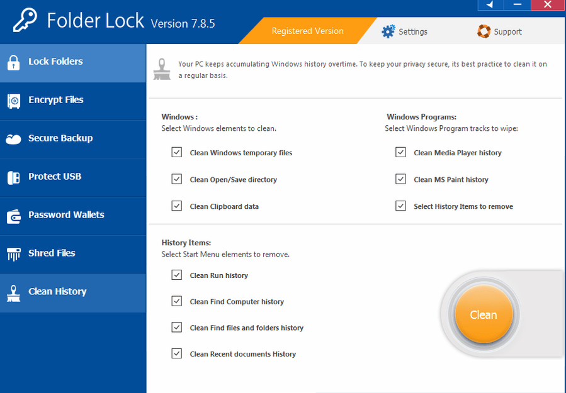
Task: Click the Protect USB drive icon
Action: point(13,177)
